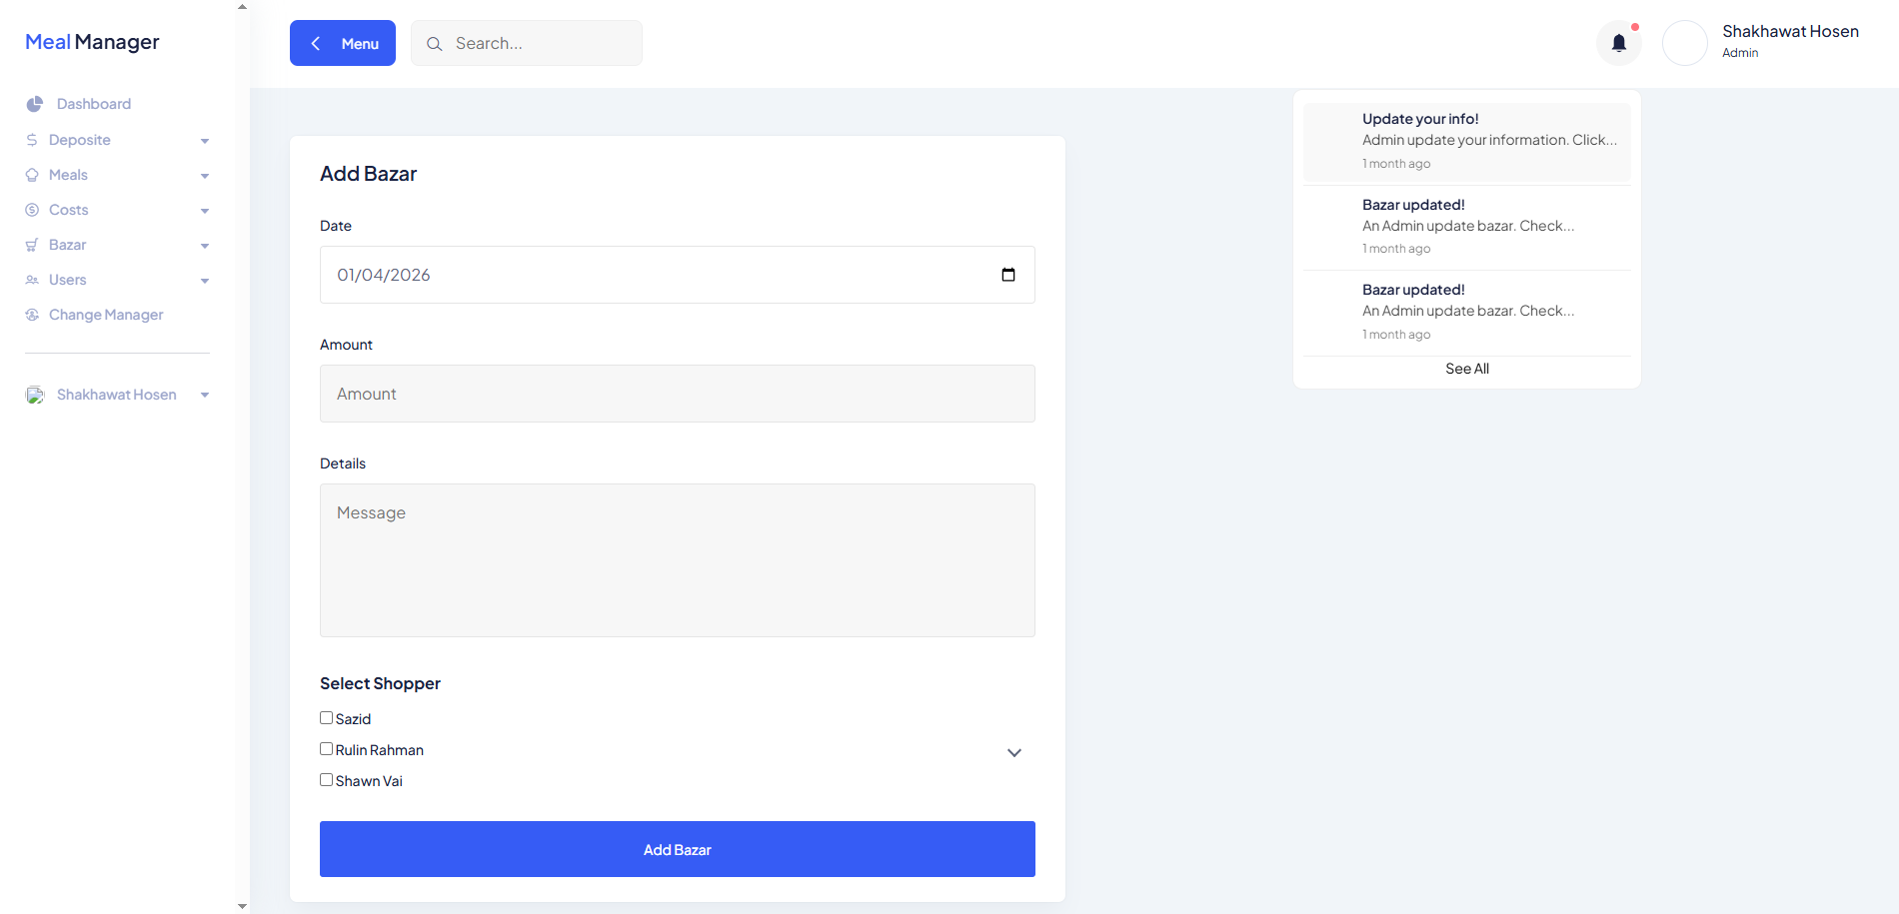This screenshot has height=914, width=1899.
Task: Submit the form with Add Bazar button
Action: coord(677,849)
